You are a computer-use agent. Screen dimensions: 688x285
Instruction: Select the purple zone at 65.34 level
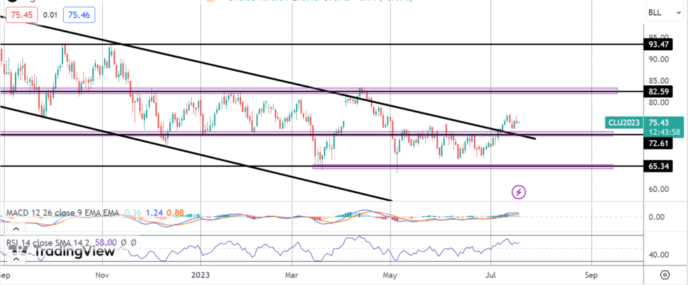point(464,166)
